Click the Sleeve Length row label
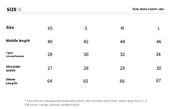171x109 pixels. pos(12,81)
